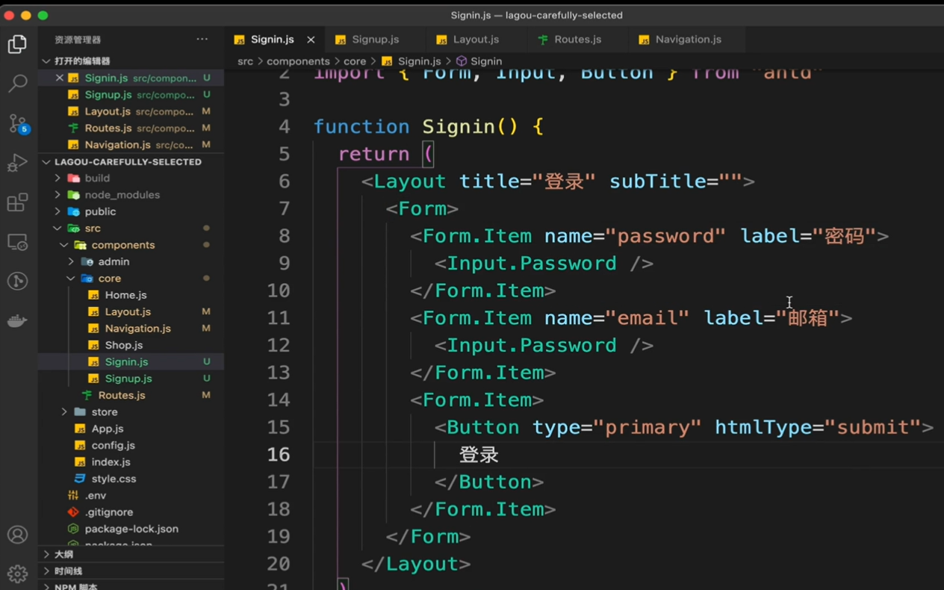
Task: Open Routes.js in open editors list
Action: 108,128
